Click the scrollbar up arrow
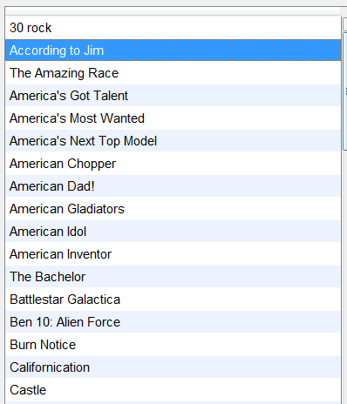This screenshot has height=404, width=347. [345, 24]
